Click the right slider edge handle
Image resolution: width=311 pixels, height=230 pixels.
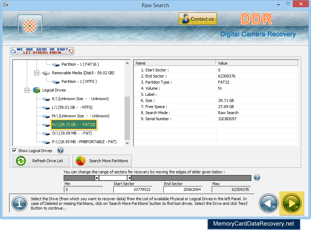pos(129,178)
